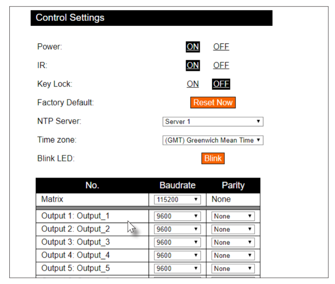Open Output 3 baudrate dropdown
The image size is (335, 284).
[177, 243]
